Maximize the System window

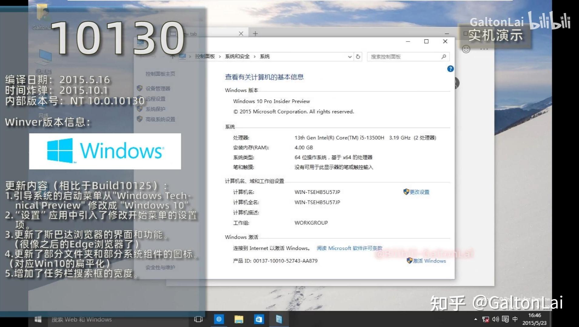pyautogui.click(x=426, y=42)
